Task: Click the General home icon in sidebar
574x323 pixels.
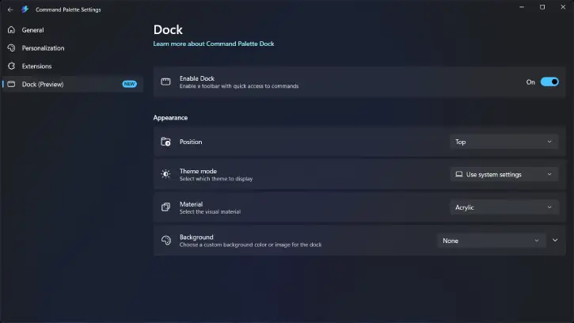Action: [12, 30]
